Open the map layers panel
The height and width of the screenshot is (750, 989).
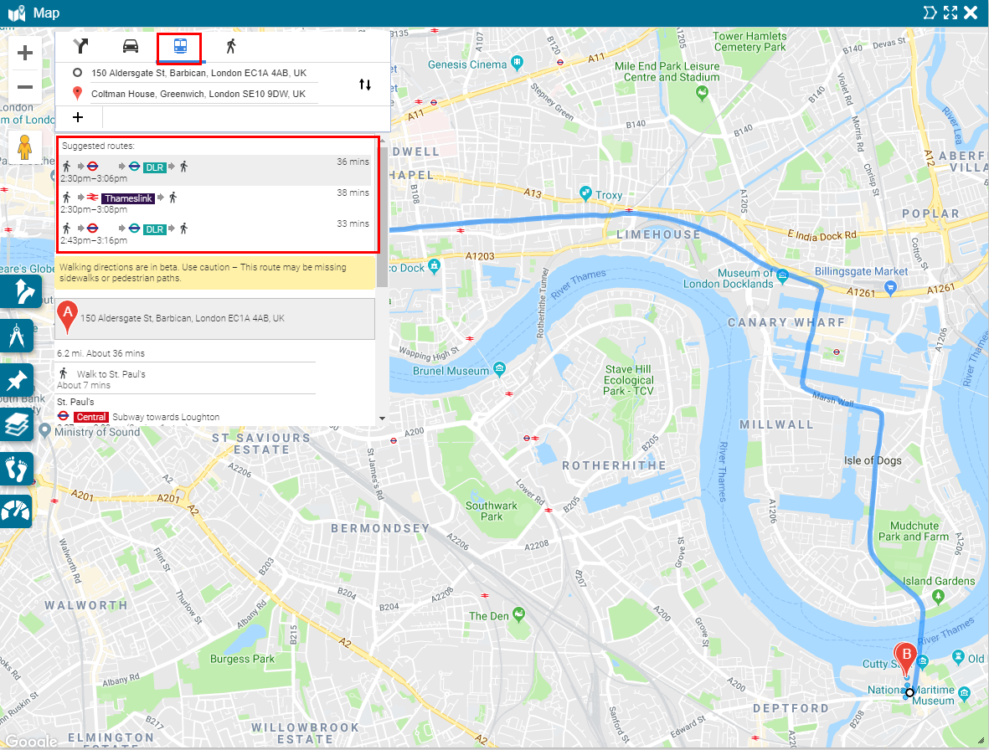point(18,424)
